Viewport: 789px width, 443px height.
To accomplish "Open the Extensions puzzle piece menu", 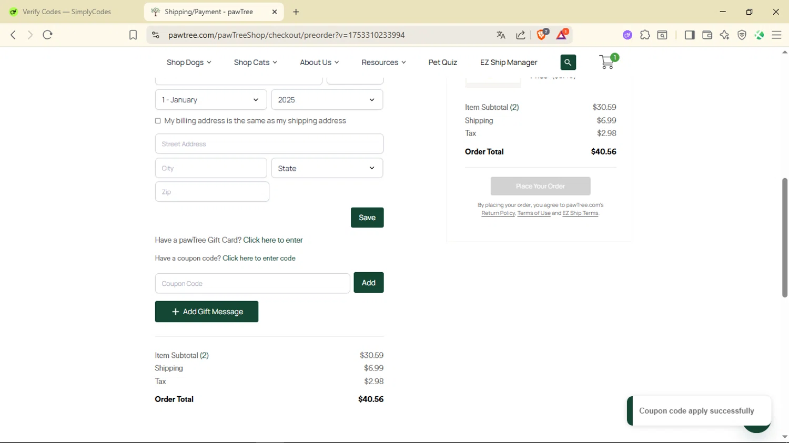I will [x=645, y=35].
